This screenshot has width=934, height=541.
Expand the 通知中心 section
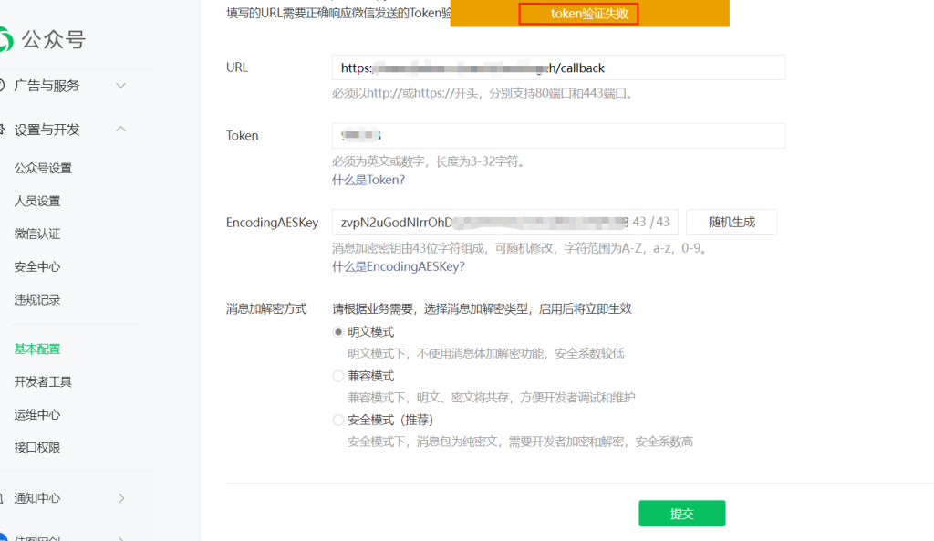tap(119, 498)
